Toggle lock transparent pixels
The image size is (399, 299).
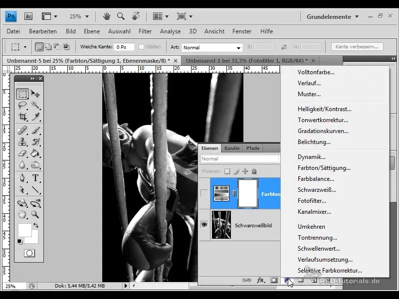click(x=227, y=171)
